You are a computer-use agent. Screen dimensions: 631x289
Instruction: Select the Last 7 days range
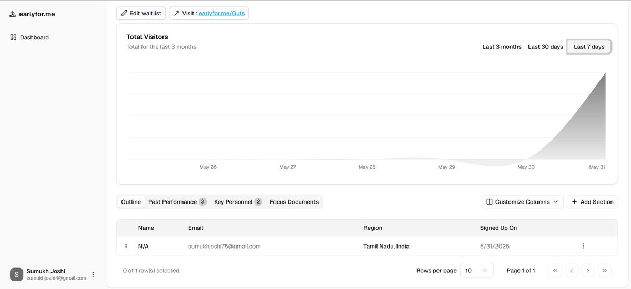point(589,47)
